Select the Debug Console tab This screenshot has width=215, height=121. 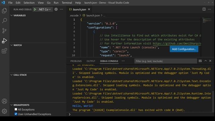[x=109, y=61]
